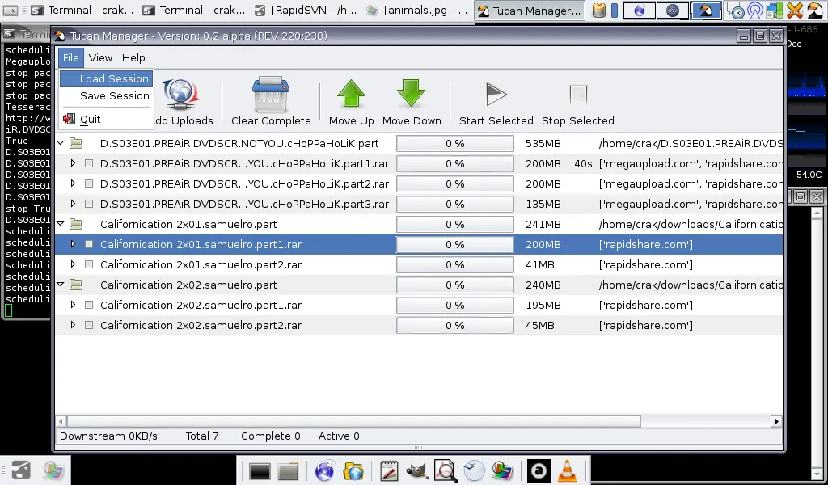
Task: Click the Move Up green arrow
Action: (x=351, y=94)
